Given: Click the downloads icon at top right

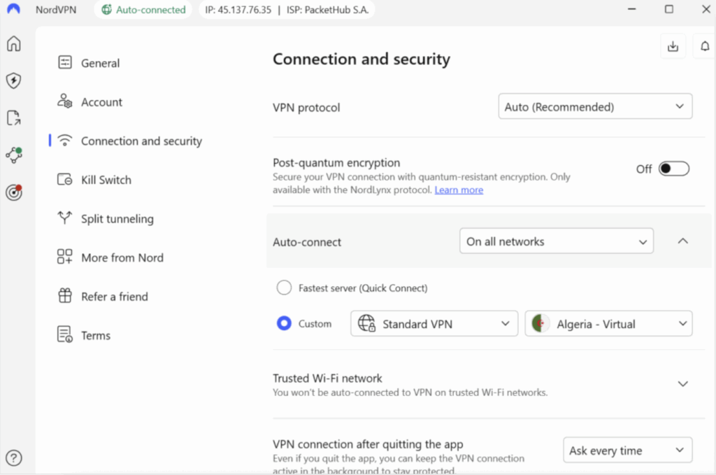Looking at the screenshot, I should click(673, 45).
